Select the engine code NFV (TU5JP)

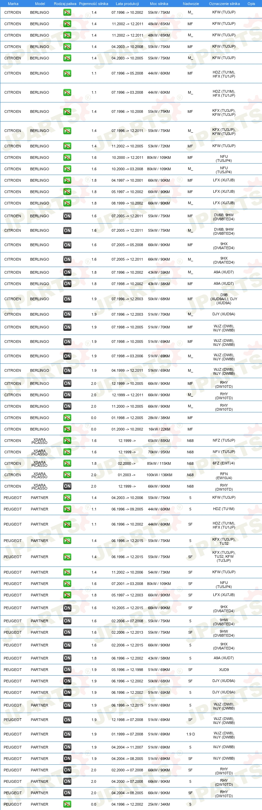click(x=224, y=452)
